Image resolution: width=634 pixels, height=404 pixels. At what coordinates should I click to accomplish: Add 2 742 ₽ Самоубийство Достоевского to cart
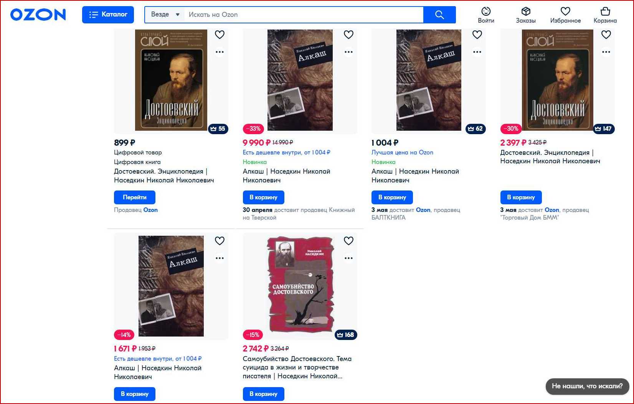263,394
